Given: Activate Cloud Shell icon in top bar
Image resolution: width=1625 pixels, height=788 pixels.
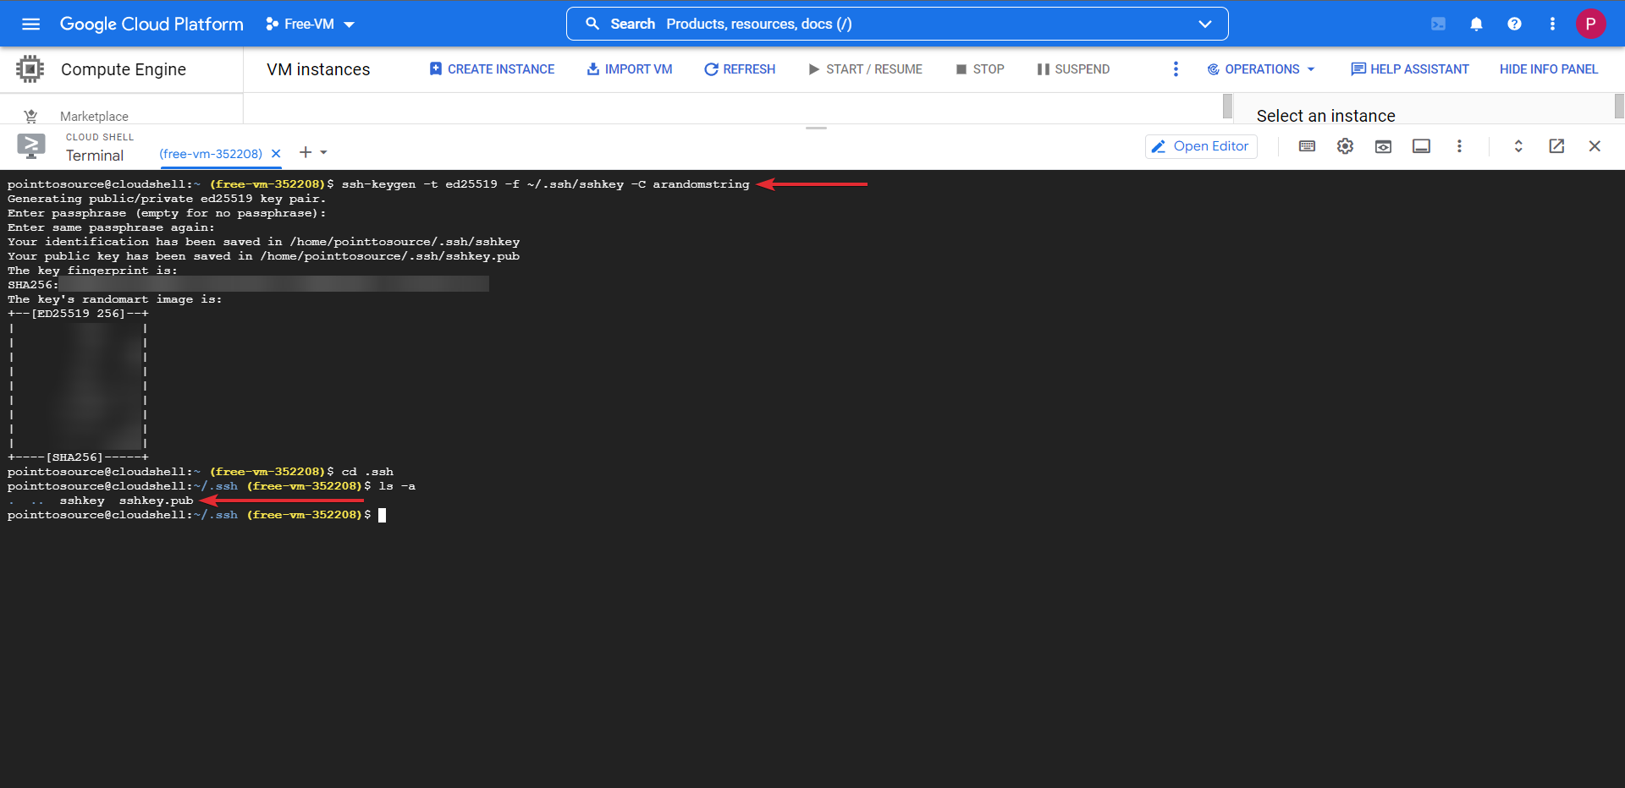Looking at the screenshot, I should click(1438, 24).
